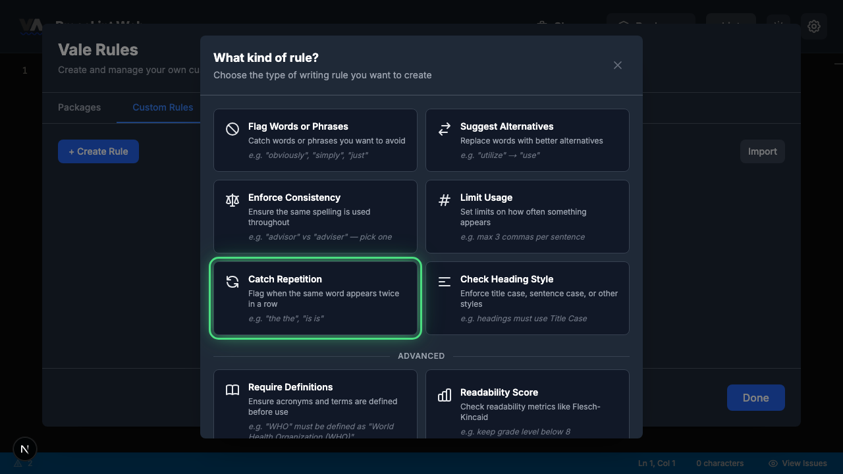Click the Suggest Alternatives swap arrows icon

coord(445,129)
